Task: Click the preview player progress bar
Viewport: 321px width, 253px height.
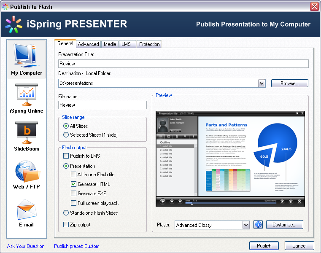Action: (x=230, y=203)
